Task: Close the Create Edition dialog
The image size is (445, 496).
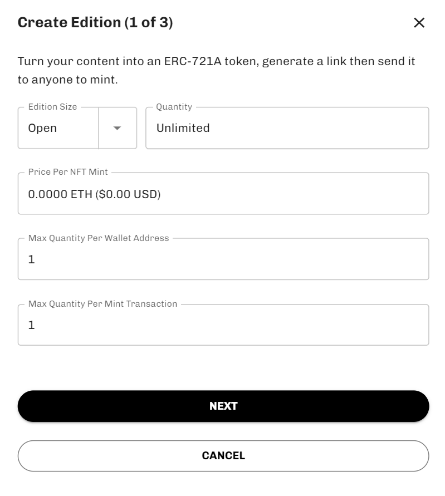Action: (419, 23)
